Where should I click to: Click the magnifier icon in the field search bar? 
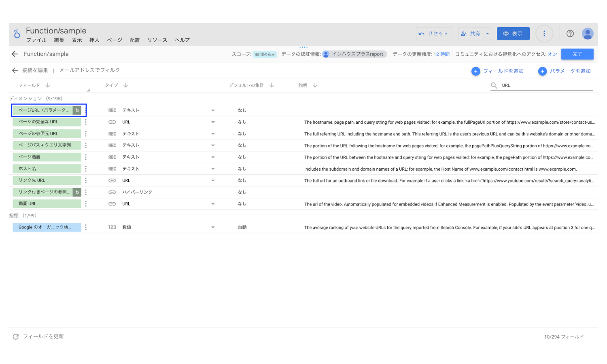click(494, 85)
